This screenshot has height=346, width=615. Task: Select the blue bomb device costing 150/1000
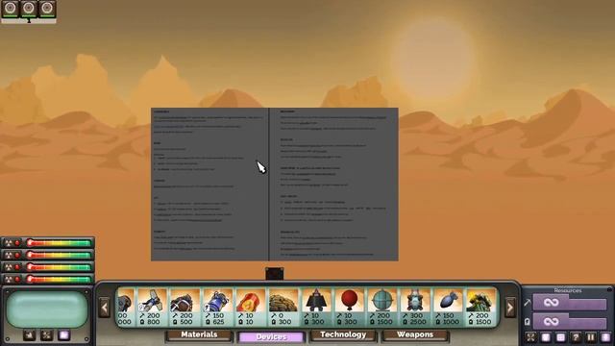(449, 308)
